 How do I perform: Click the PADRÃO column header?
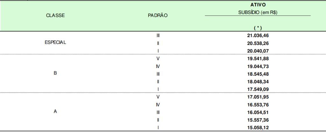[158, 16]
